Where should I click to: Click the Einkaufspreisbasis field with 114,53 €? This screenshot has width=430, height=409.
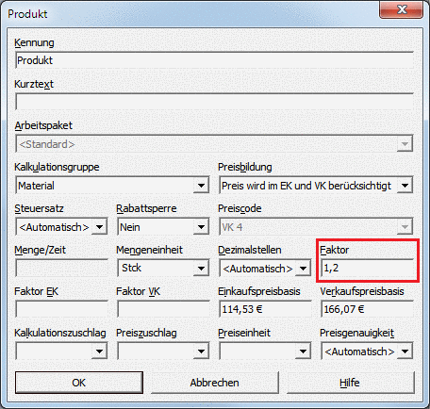(265, 309)
